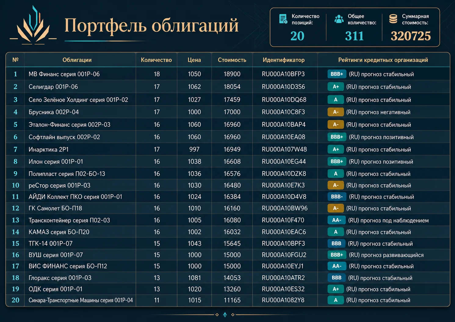Screen dimensions: 455x322
Task: Select the total value 320725
Action: [411, 36]
